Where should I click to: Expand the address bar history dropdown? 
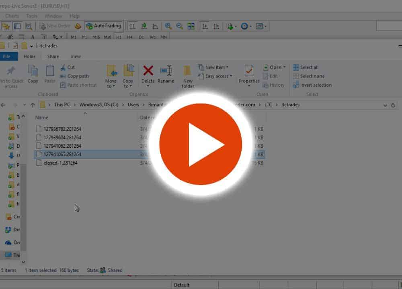[x=385, y=105]
